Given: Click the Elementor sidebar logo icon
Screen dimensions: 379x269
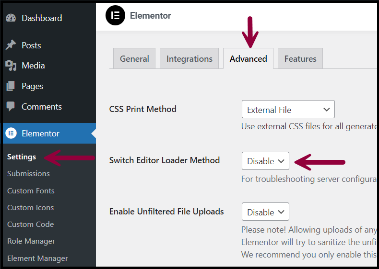Looking at the screenshot, I should pyautogui.click(x=11, y=133).
